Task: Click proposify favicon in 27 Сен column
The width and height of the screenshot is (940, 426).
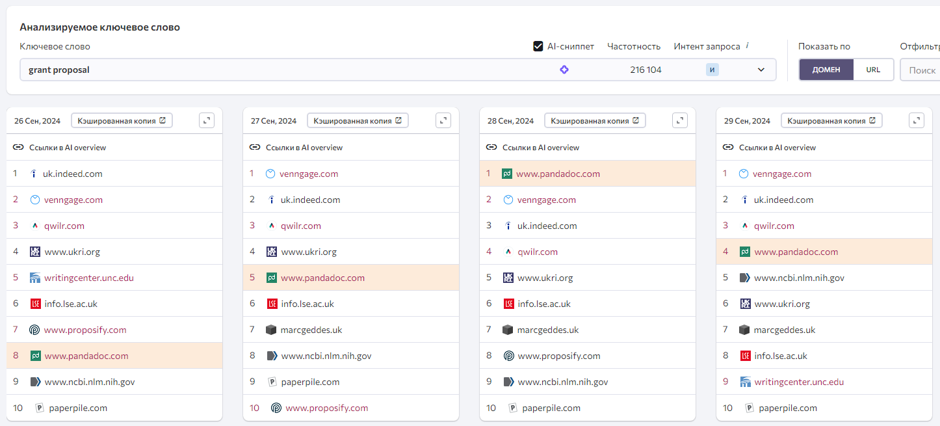Action: click(x=276, y=408)
